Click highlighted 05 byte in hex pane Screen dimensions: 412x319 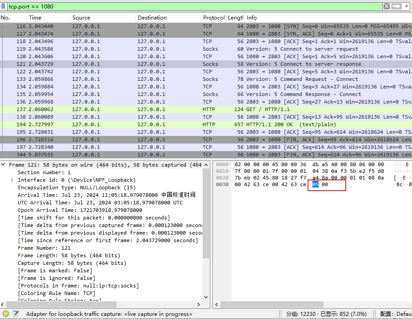316,184
